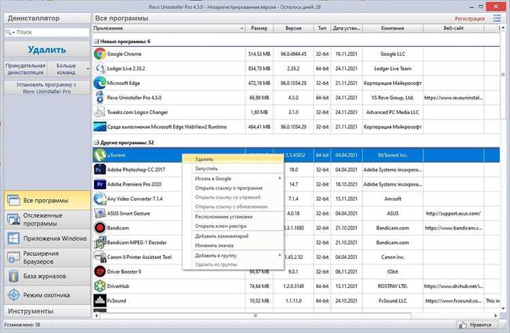Click the Отслеженные программы sidebar icon
The width and height of the screenshot is (510, 333).
pos(14,220)
